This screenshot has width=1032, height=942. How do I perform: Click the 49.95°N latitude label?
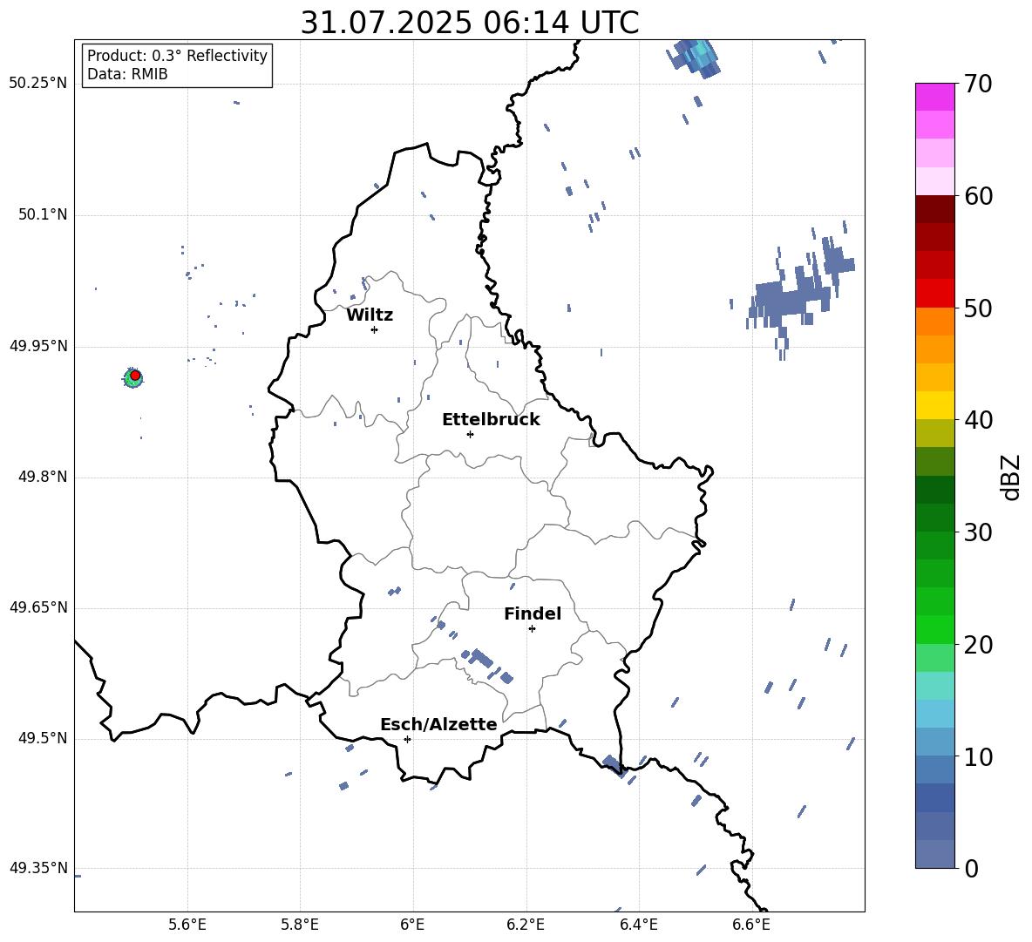38,346
